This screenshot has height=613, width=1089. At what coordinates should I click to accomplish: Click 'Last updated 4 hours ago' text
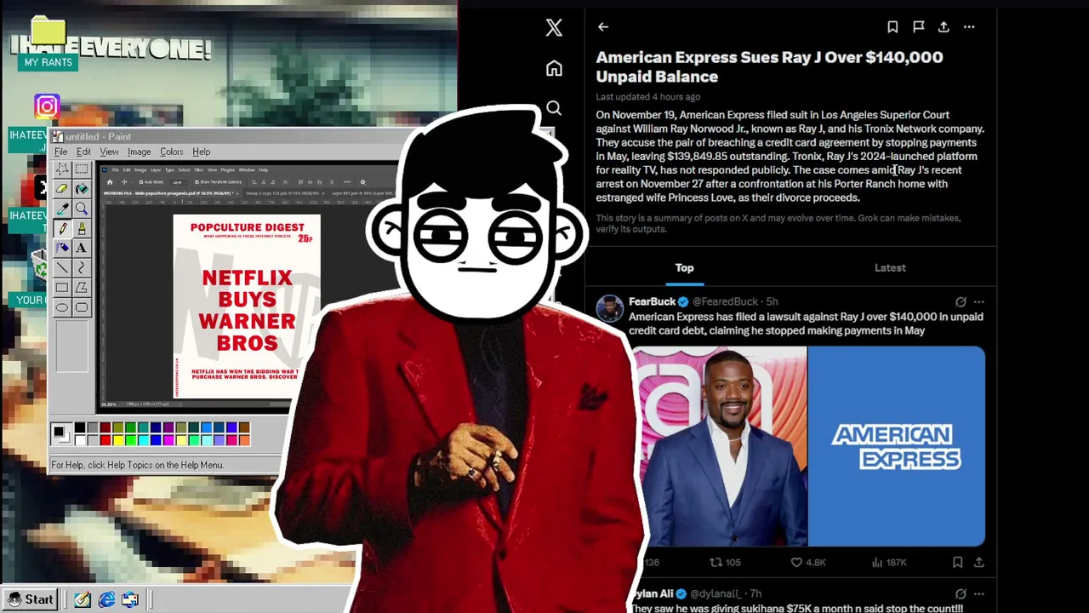coord(647,97)
